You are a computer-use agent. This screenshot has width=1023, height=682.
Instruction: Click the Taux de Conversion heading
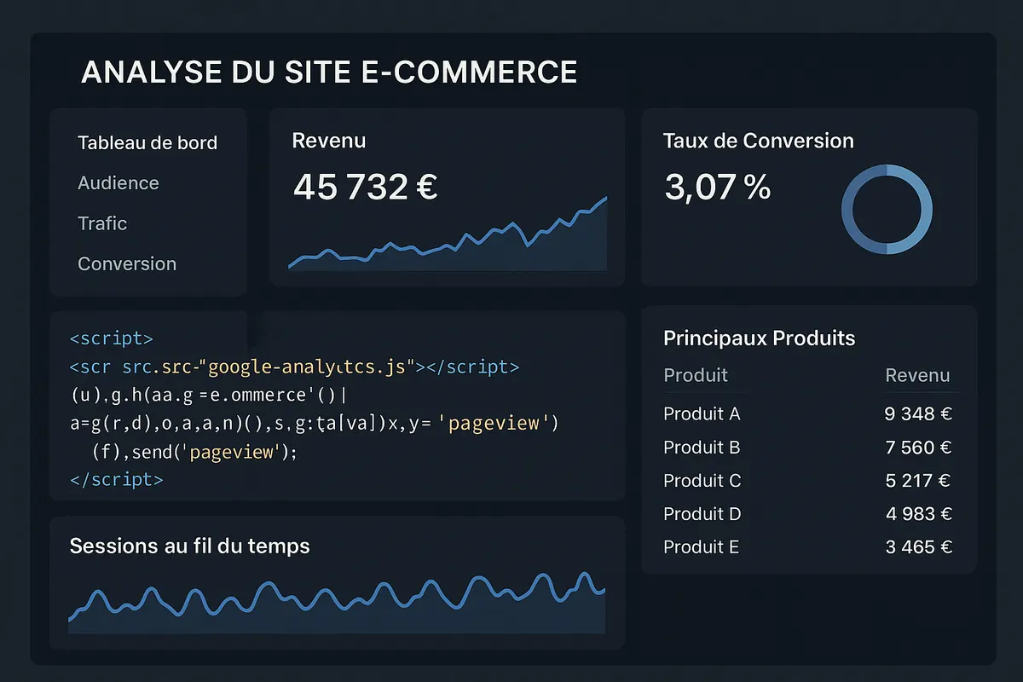(759, 141)
